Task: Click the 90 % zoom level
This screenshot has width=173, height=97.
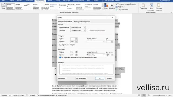Action: (x=170, y=95)
